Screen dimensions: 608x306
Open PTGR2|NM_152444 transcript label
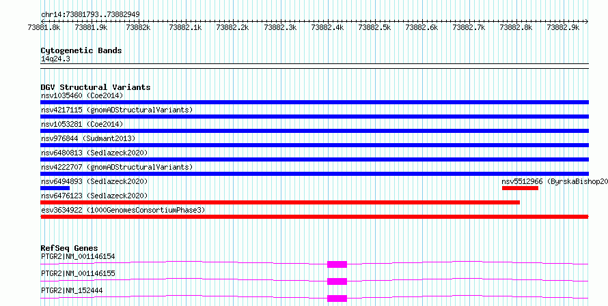[x=72, y=290]
